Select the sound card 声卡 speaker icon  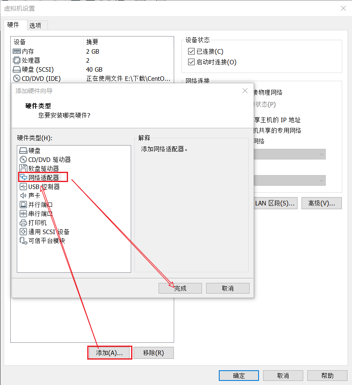[x=23, y=196]
